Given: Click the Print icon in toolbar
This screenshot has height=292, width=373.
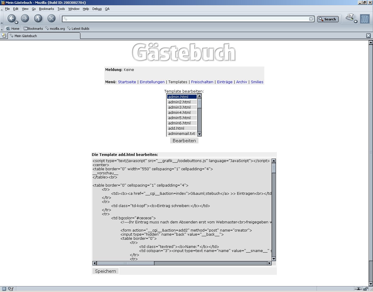Looking at the screenshot, I should tap(350, 18).
